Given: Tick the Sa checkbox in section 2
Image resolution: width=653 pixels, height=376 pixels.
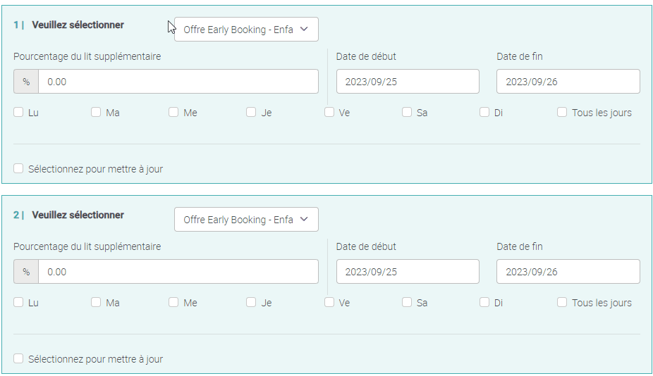Looking at the screenshot, I should (407, 302).
